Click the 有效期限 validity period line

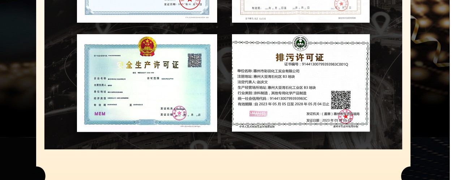[283, 104]
